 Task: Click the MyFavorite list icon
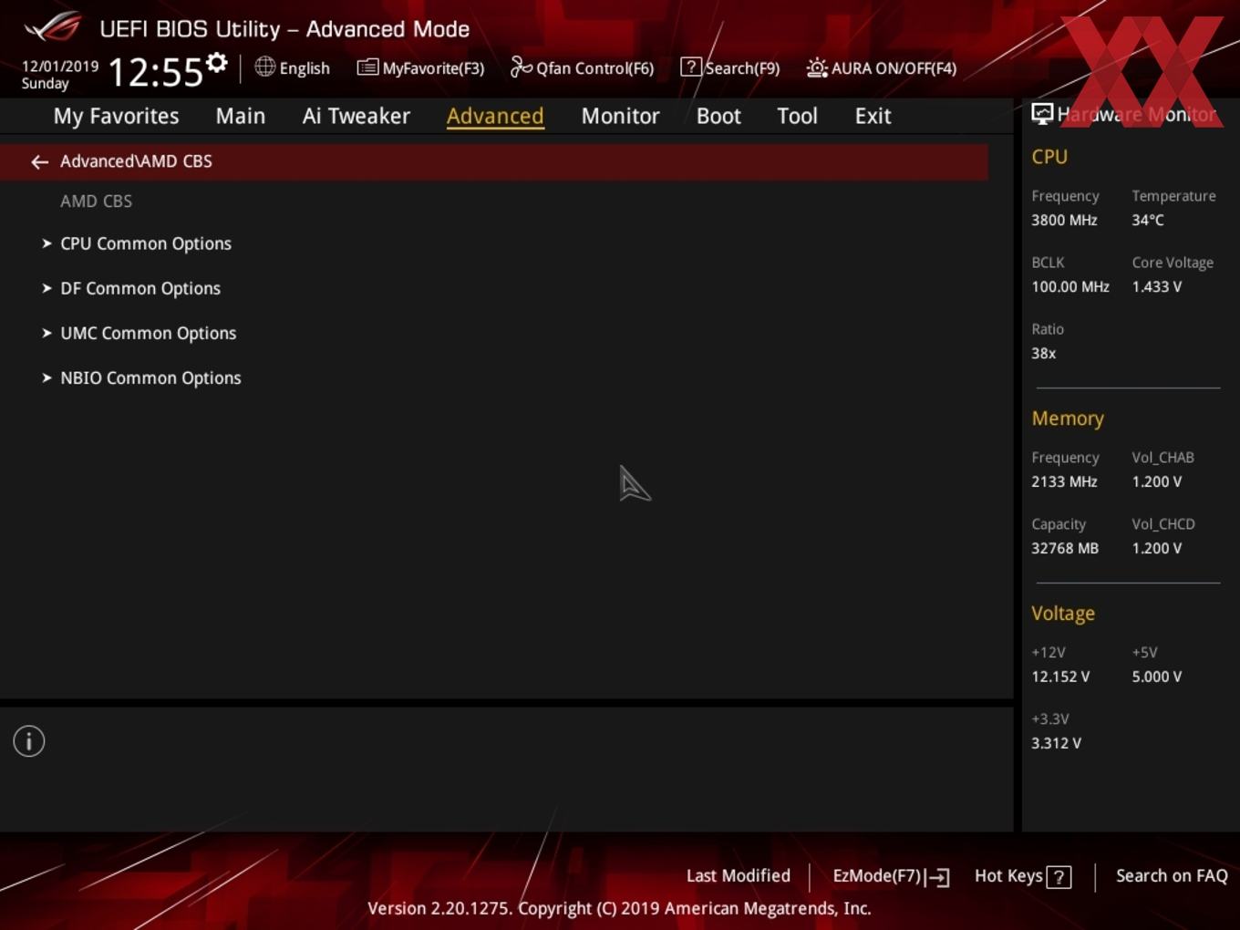(x=367, y=67)
